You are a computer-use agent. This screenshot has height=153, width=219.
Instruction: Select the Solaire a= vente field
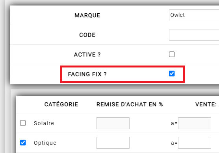tap(195, 123)
